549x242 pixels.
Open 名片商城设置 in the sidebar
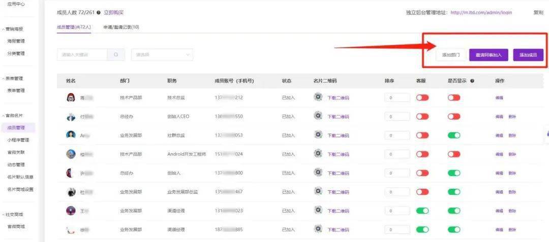tap(20, 189)
